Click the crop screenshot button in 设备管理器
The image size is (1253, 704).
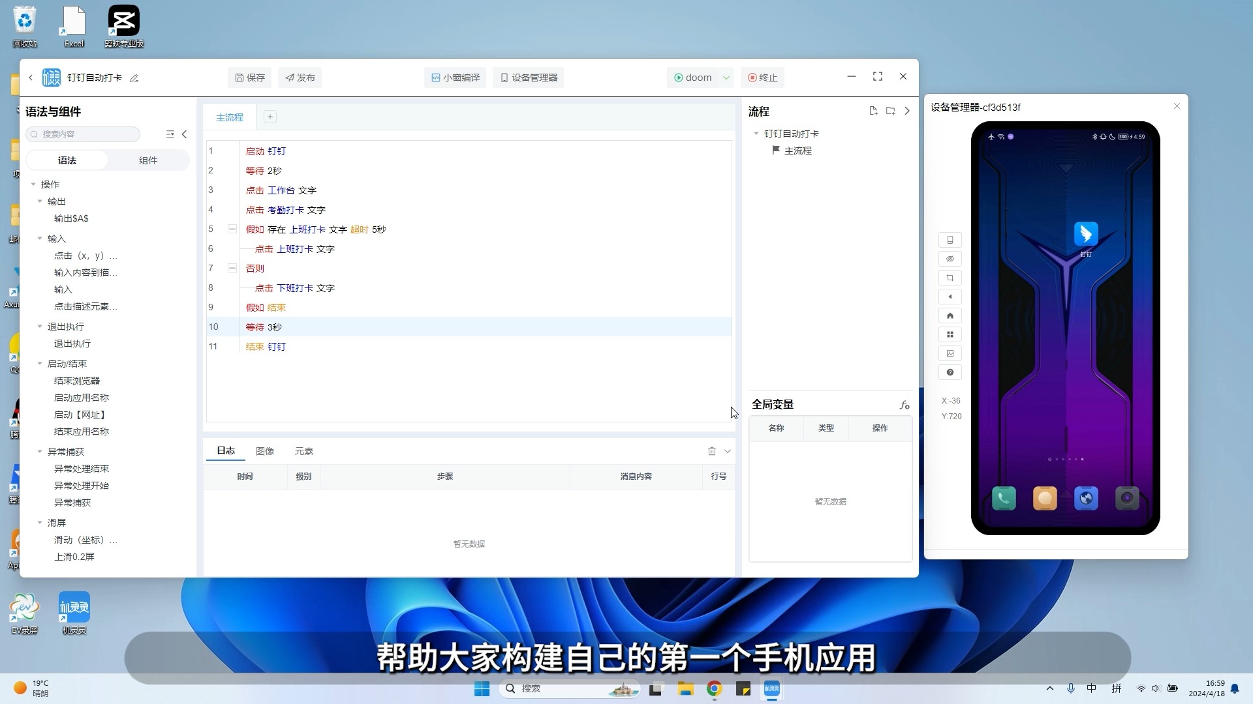tap(950, 278)
